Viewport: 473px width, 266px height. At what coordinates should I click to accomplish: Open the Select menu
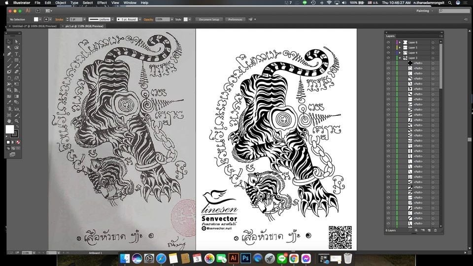88,3
